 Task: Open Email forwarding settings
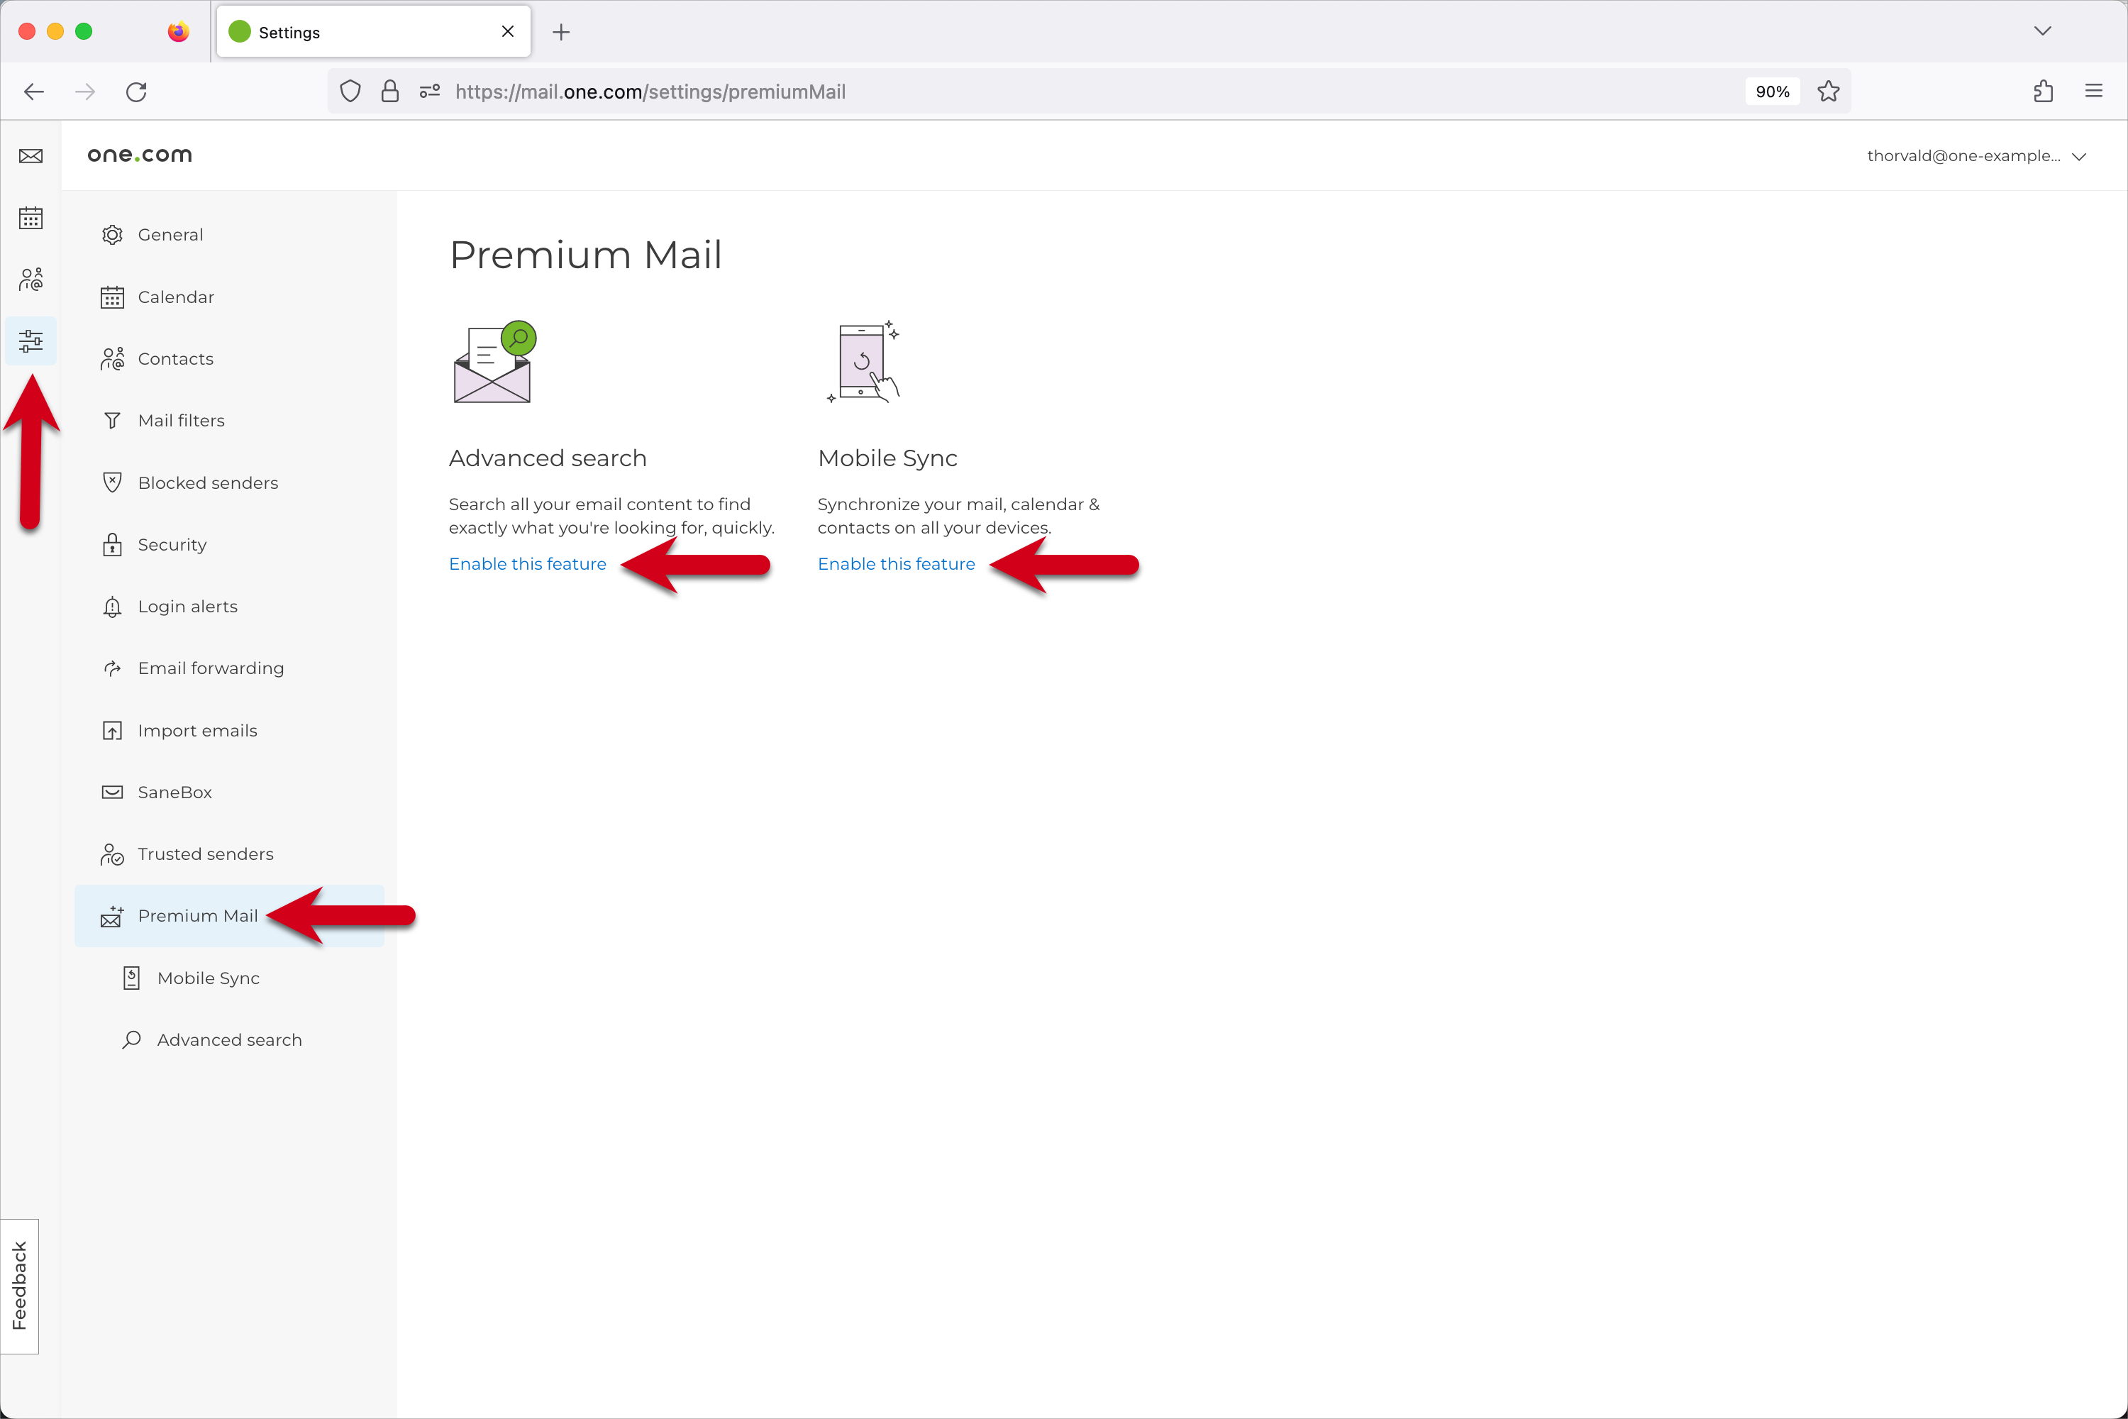210,668
